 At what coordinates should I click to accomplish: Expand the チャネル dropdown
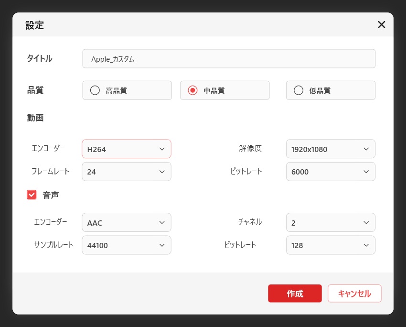pyautogui.click(x=330, y=223)
